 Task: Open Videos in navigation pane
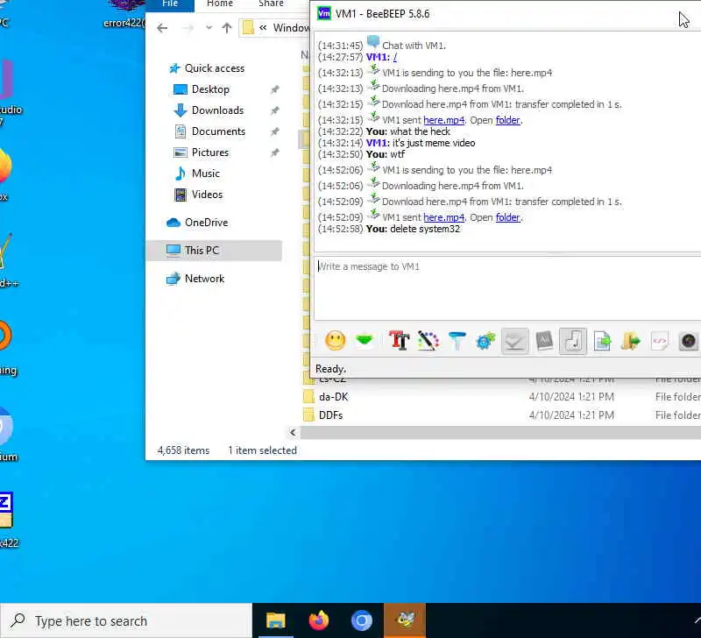click(x=207, y=195)
